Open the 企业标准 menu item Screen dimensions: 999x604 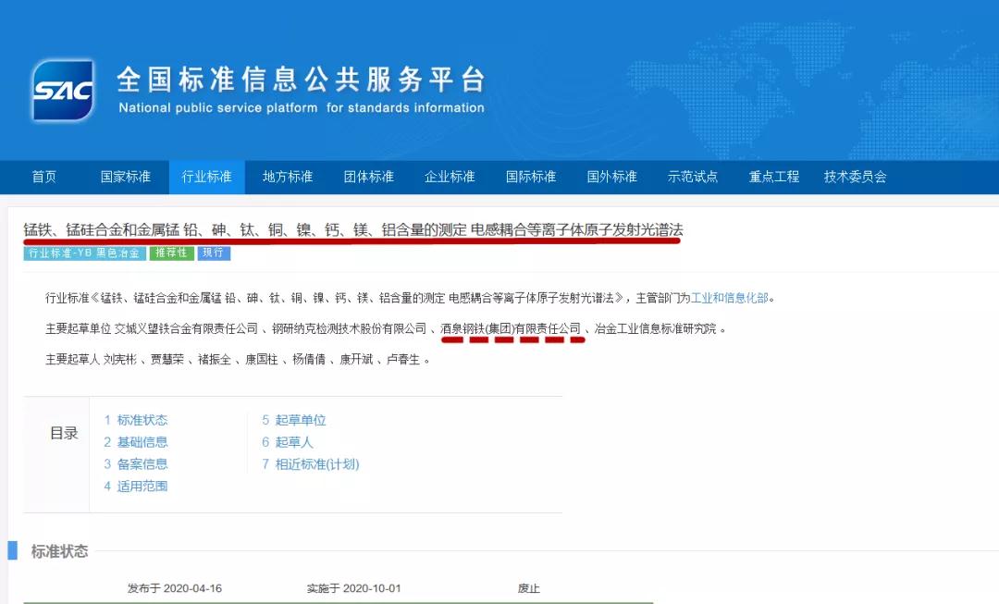tap(450, 177)
